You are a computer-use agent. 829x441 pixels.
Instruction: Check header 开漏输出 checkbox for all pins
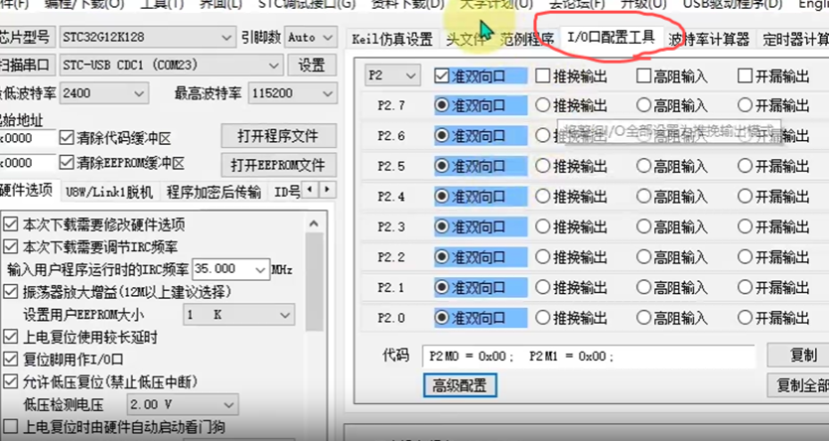pos(745,76)
